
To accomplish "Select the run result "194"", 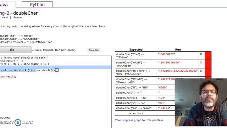I will pyautogui.click(x=161, y=98).
